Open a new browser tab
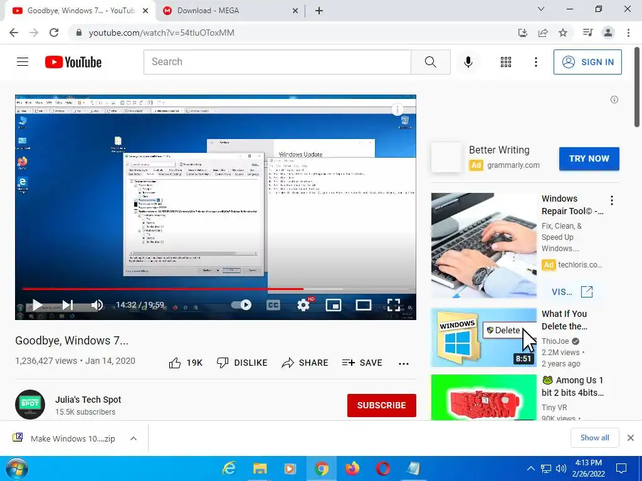 click(x=319, y=11)
